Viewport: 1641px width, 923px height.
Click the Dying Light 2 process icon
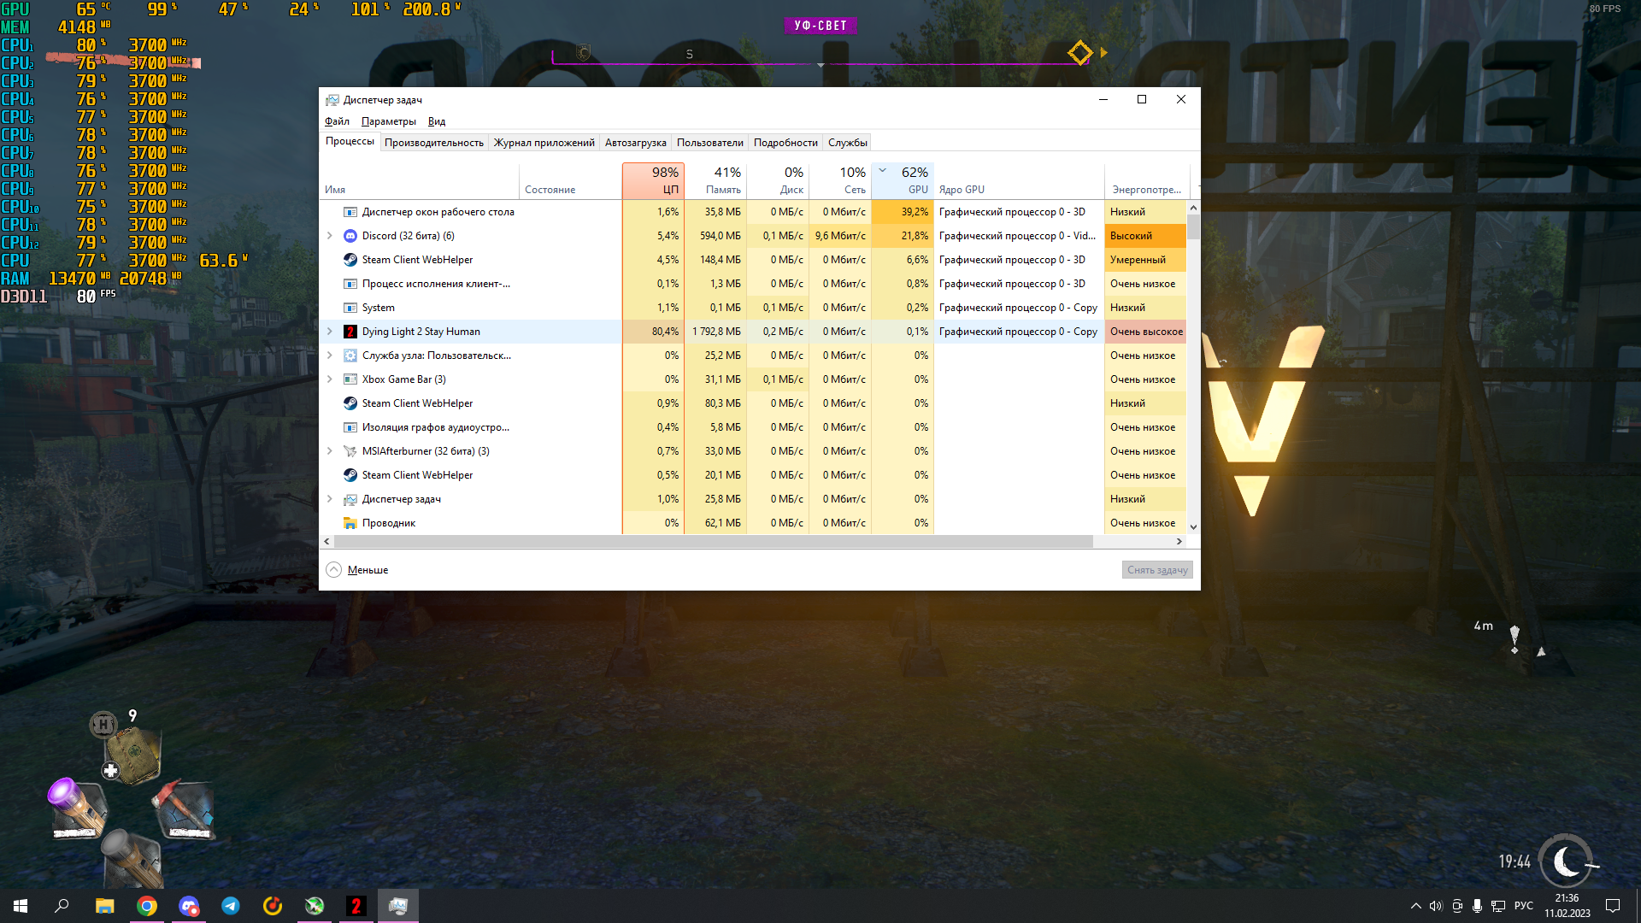[x=350, y=332]
